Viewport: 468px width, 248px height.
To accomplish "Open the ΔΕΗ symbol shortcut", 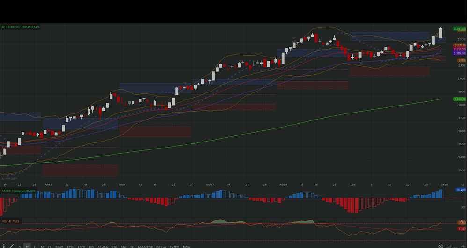I will point(123,247).
